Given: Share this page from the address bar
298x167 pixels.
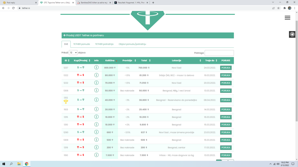Looking at the screenshot, I should 274,8.
